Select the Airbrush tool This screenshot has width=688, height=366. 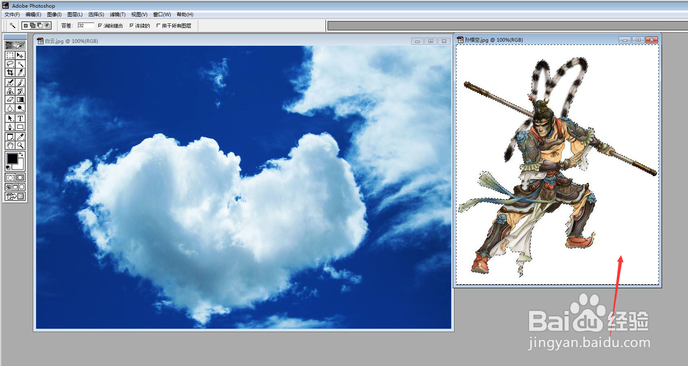click(x=10, y=83)
